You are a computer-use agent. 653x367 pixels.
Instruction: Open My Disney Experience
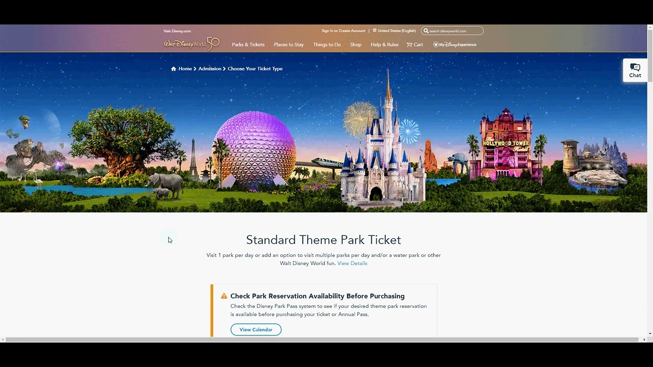(455, 44)
